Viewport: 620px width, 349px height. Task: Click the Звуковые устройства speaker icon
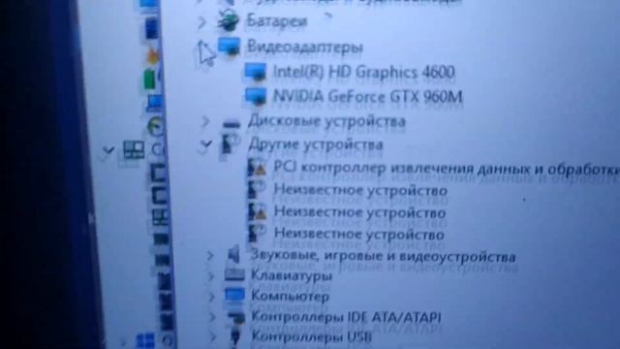pyautogui.click(x=234, y=254)
